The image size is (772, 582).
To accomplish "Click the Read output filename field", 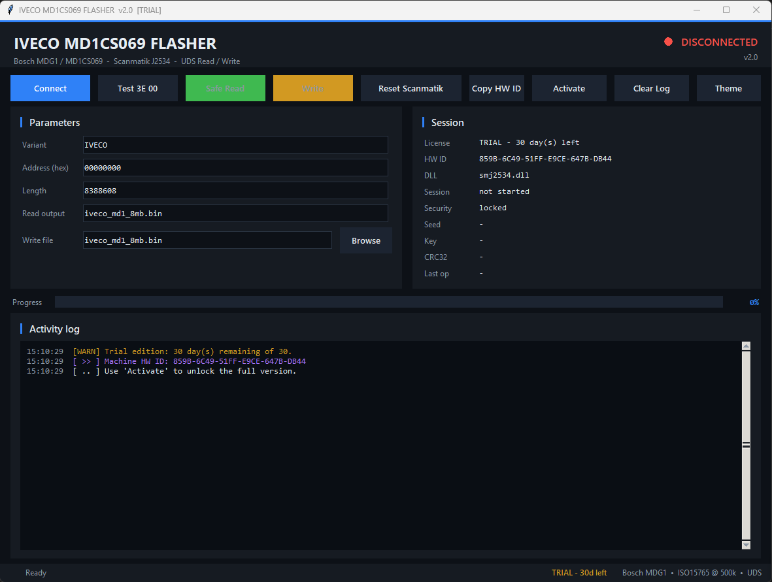I will (x=235, y=214).
